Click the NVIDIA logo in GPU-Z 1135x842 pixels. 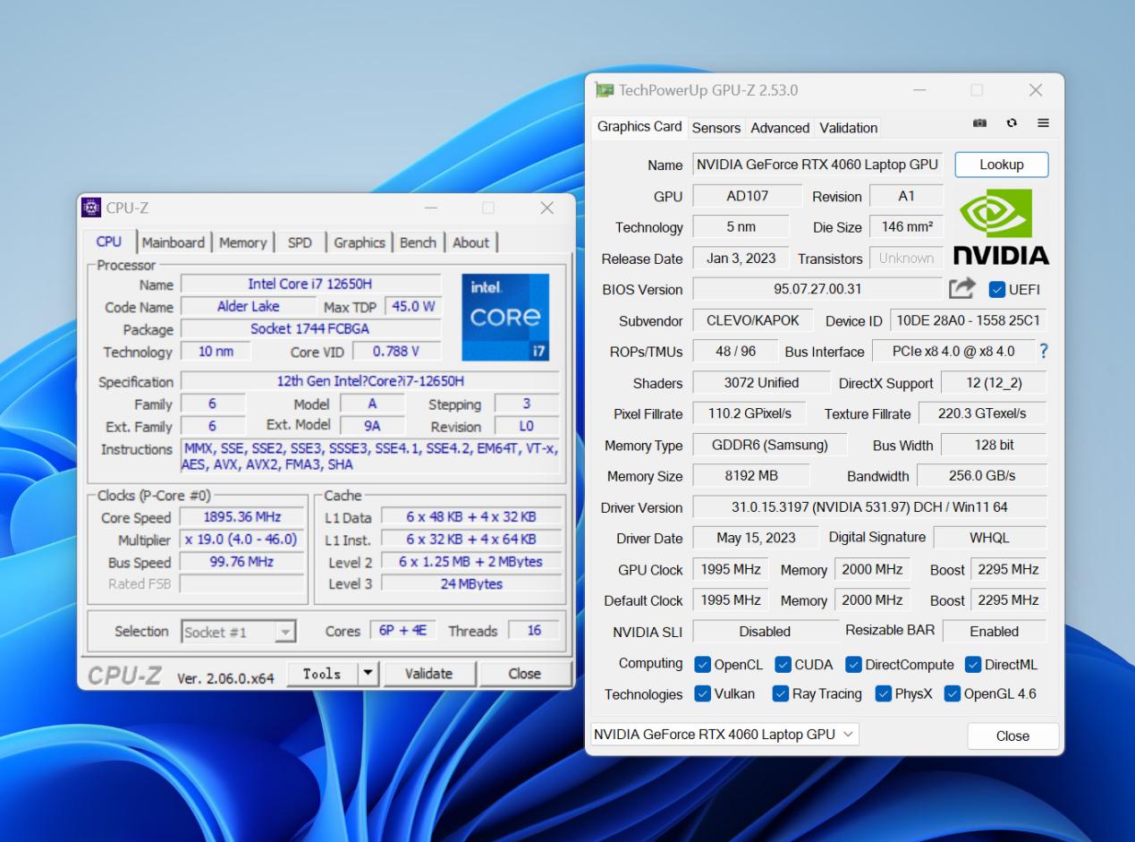click(x=1002, y=228)
